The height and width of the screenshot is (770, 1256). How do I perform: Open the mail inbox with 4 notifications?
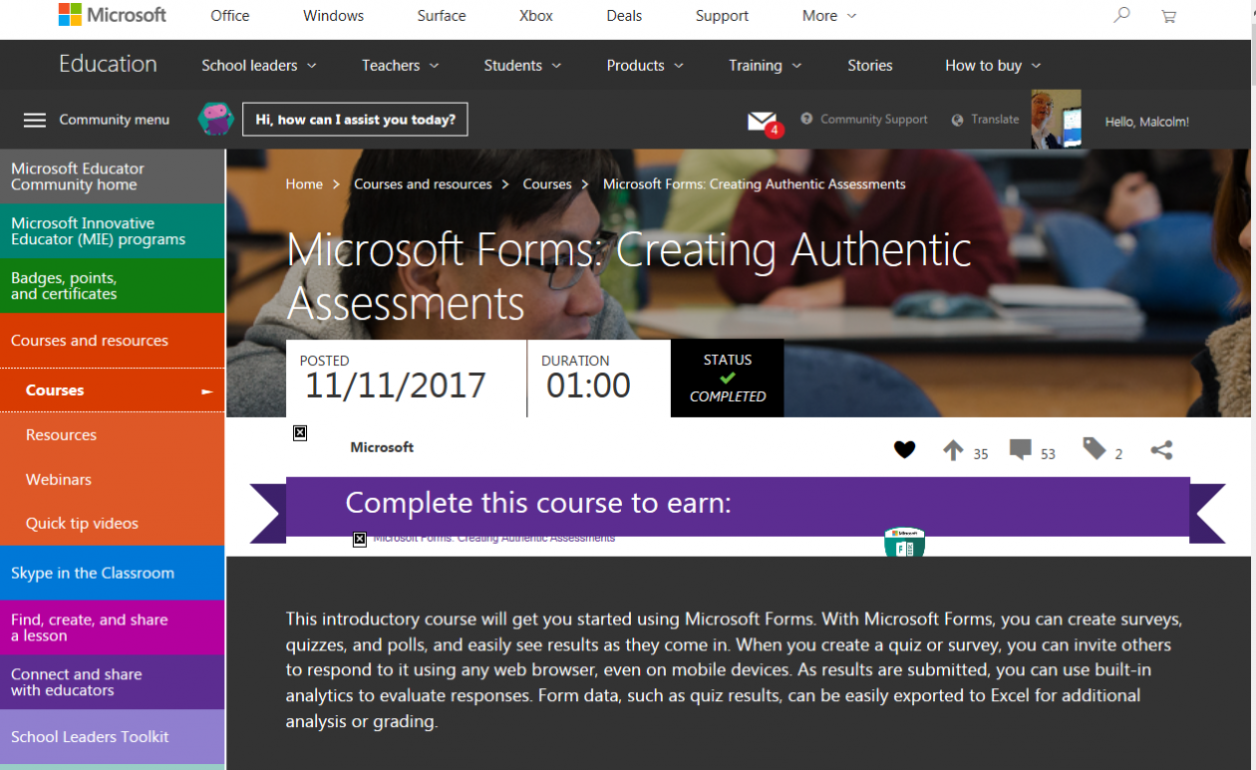click(x=764, y=123)
